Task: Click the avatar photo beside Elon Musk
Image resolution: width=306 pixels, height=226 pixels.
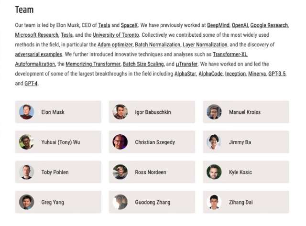Action: click(26, 112)
